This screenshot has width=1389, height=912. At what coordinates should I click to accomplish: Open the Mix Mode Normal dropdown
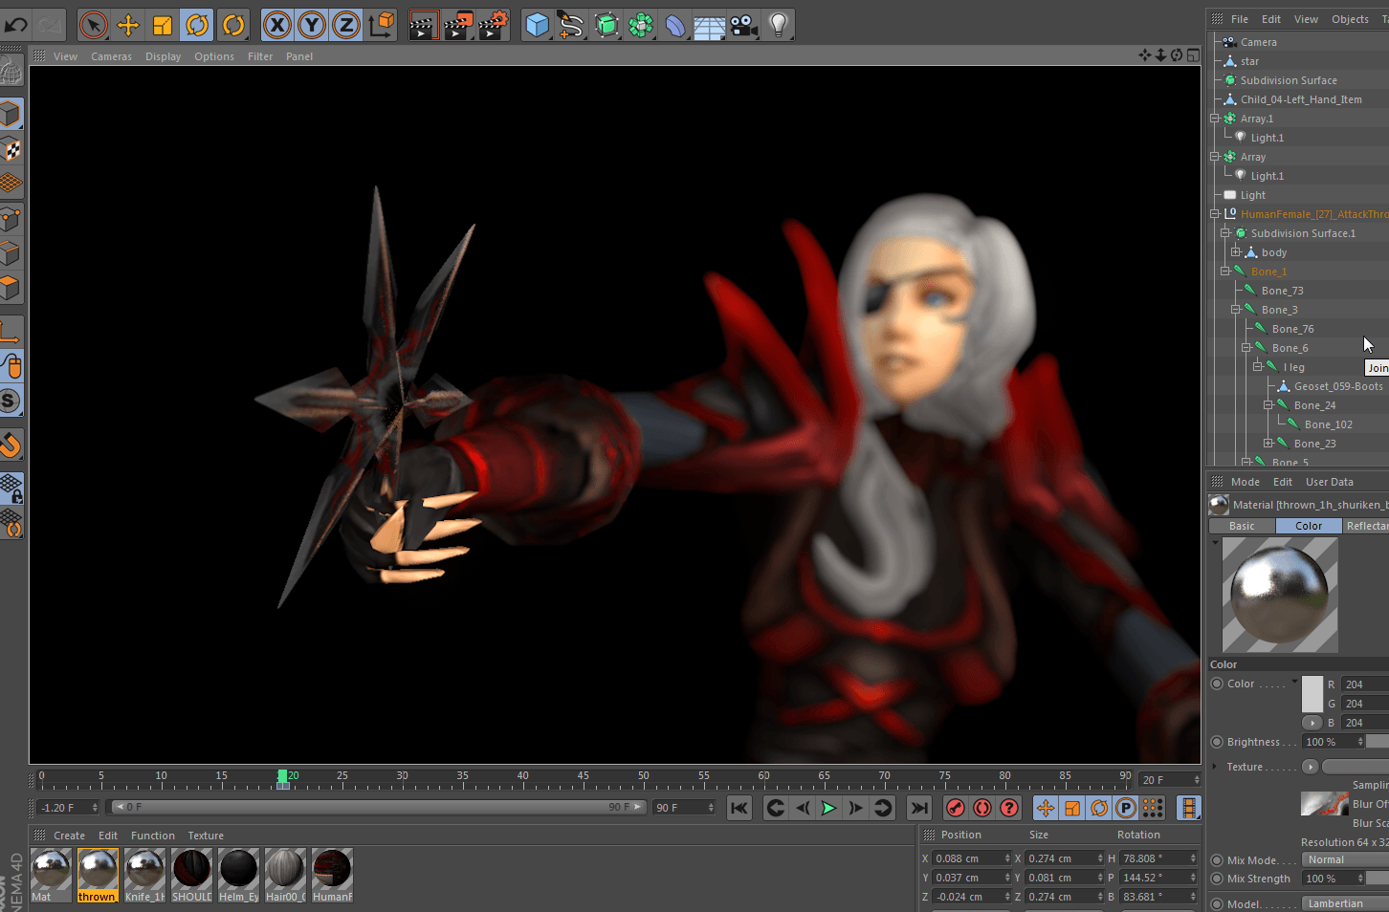1345,859
